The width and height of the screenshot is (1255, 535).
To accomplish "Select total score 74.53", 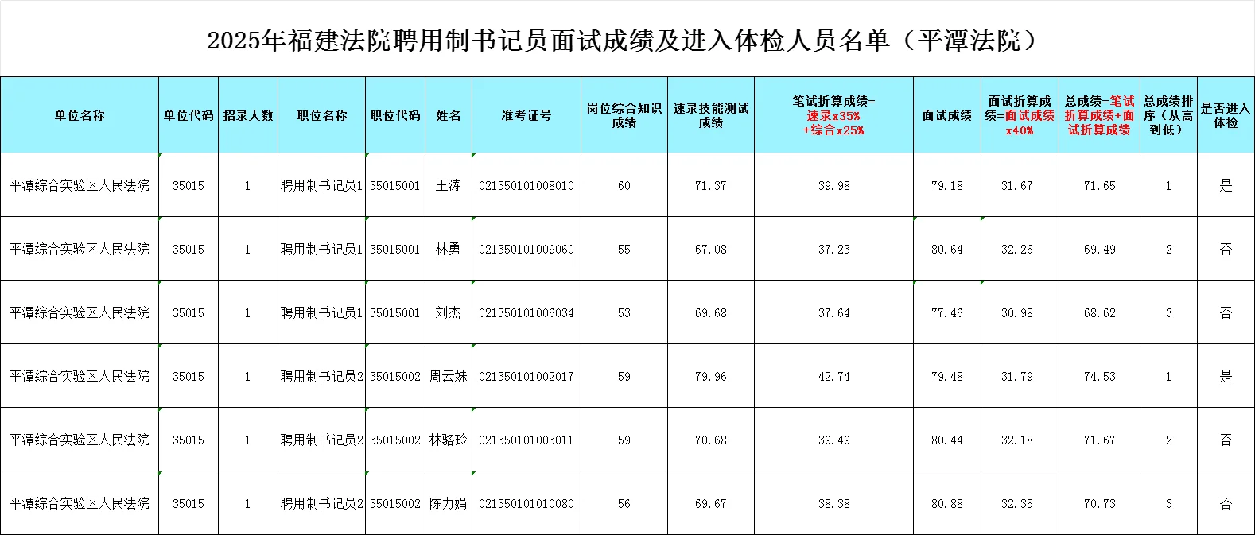I will point(1099,376).
